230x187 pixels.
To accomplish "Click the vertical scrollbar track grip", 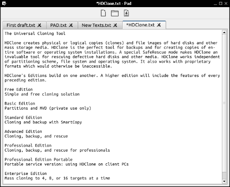I will (x=224, y=103).
